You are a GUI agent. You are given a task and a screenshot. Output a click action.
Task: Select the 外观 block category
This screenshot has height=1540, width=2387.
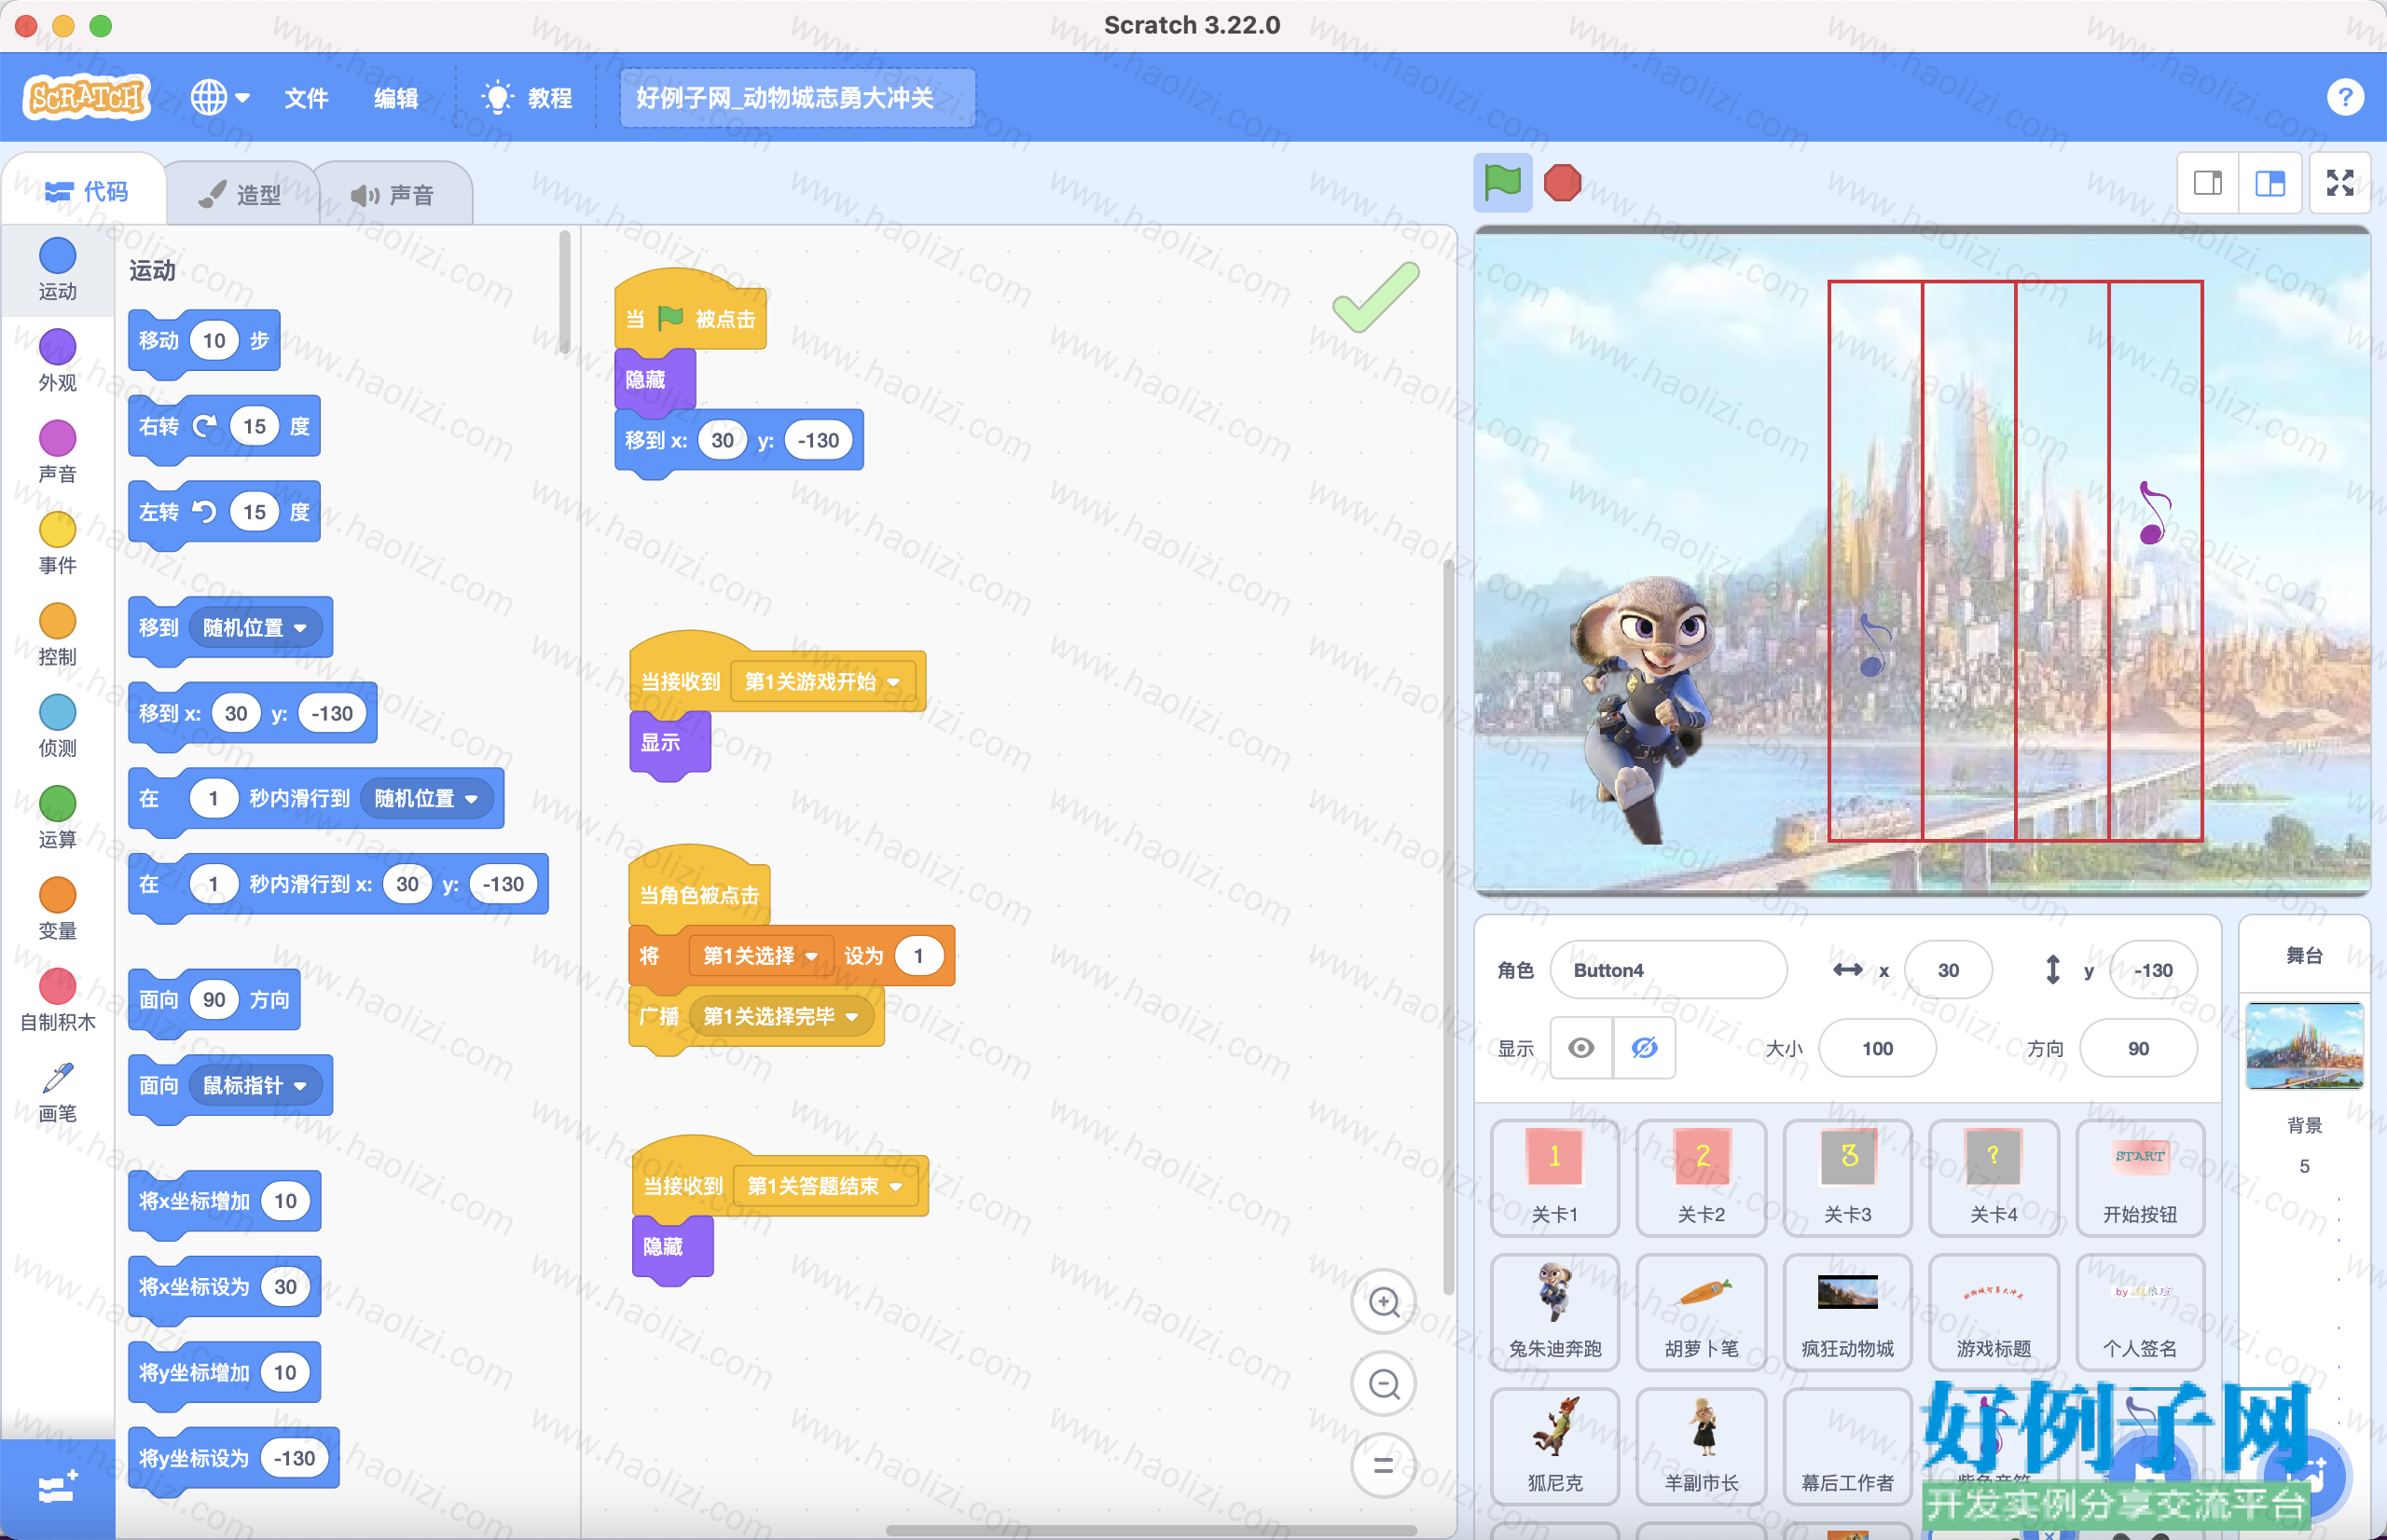pos(57,360)
